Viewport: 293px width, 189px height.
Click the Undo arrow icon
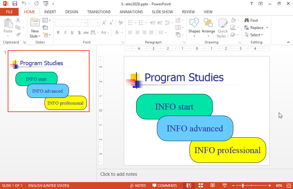(x=24, y=3)
